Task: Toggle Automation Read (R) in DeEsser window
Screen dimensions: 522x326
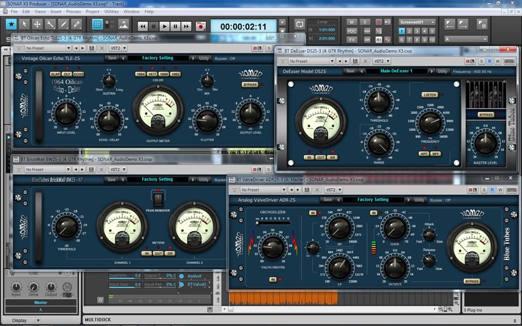Action: click(489, 61)
